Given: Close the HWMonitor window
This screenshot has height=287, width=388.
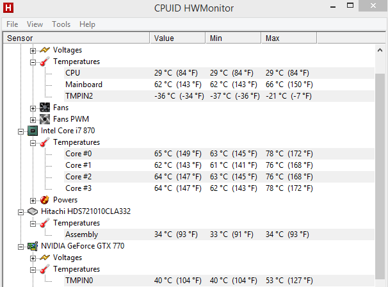Looking at the screenshot, I should click(x=373, y=6).
